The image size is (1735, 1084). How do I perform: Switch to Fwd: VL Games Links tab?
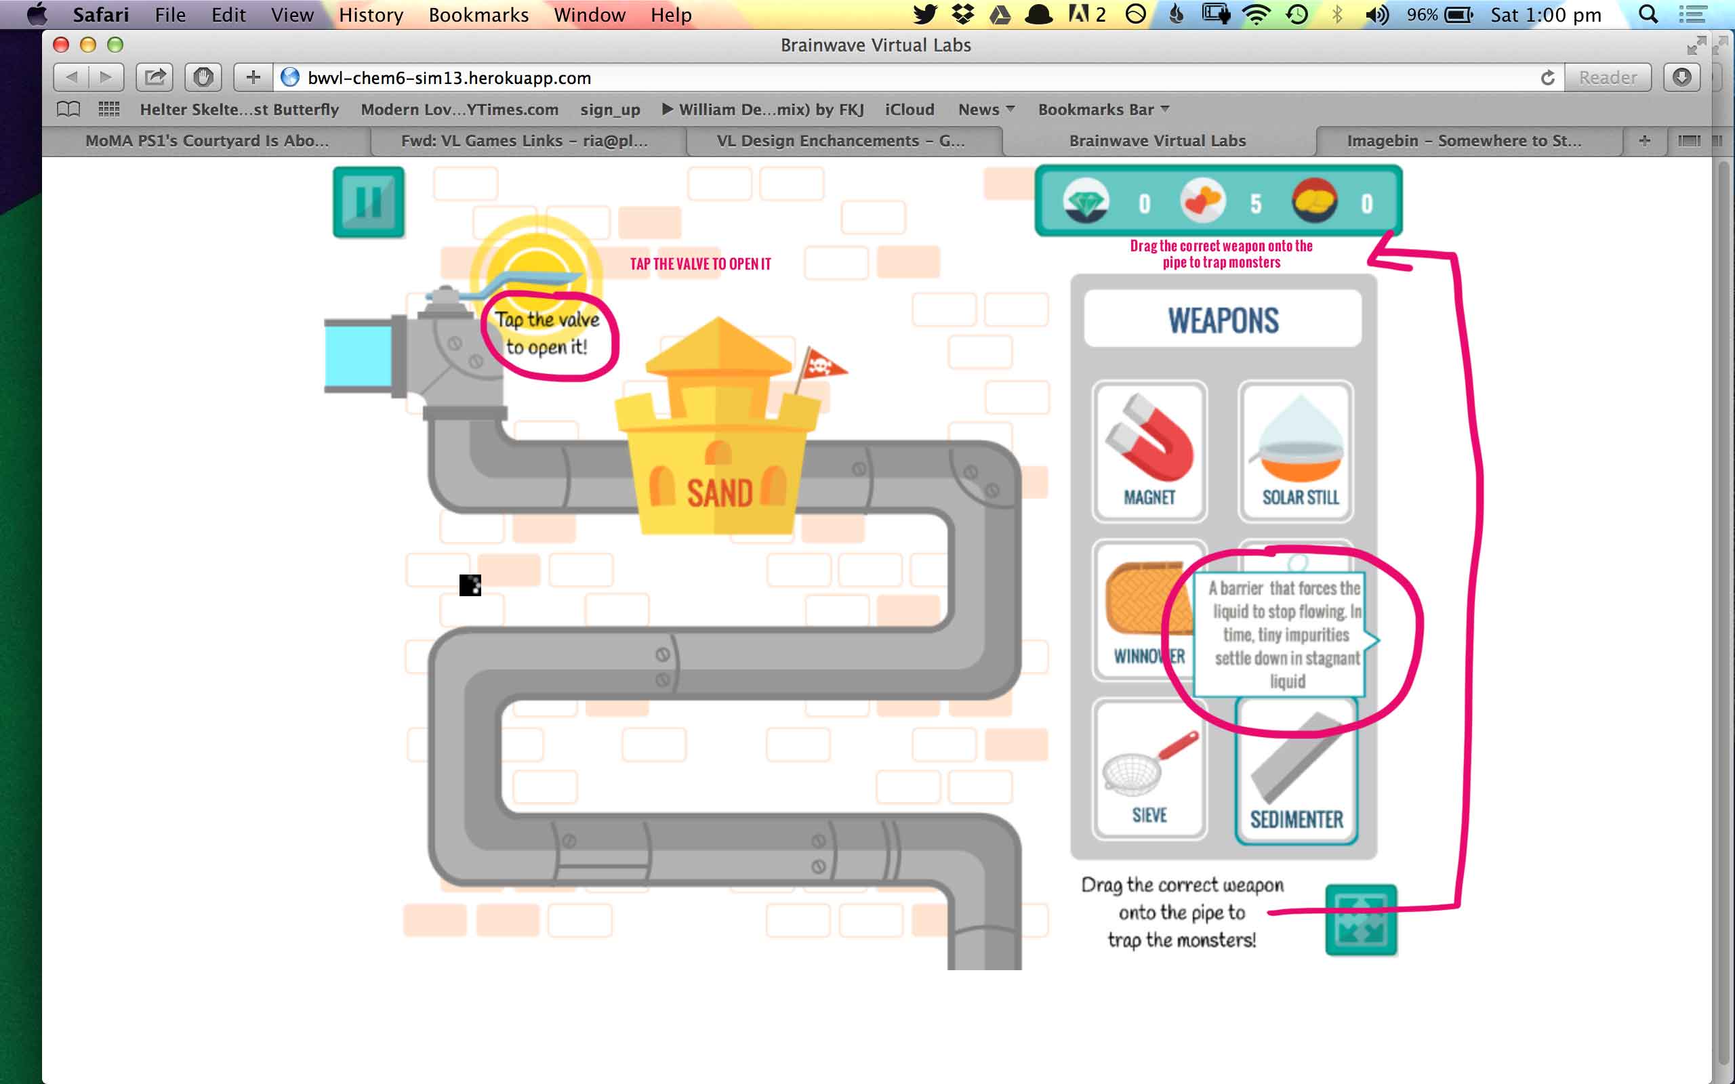(528, 141)
